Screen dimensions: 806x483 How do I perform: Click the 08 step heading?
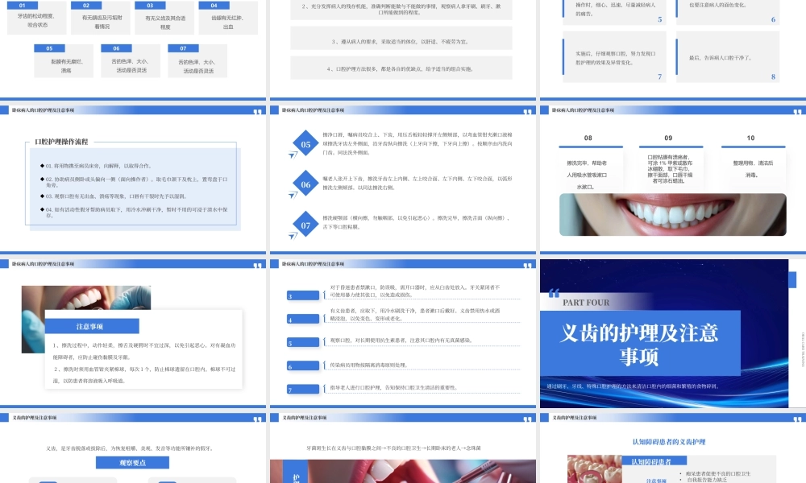tap(588, 138)
